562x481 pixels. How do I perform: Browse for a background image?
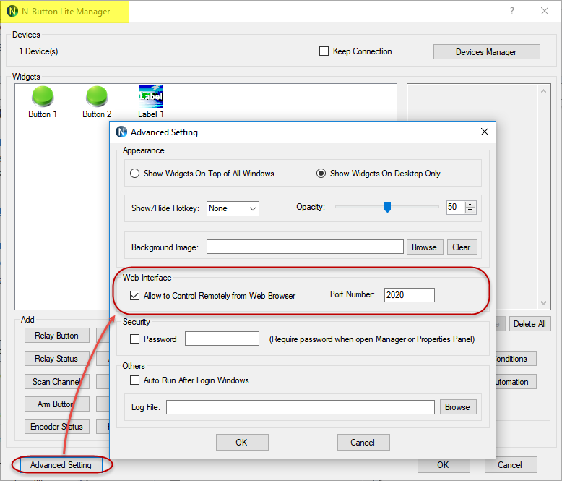425,247
